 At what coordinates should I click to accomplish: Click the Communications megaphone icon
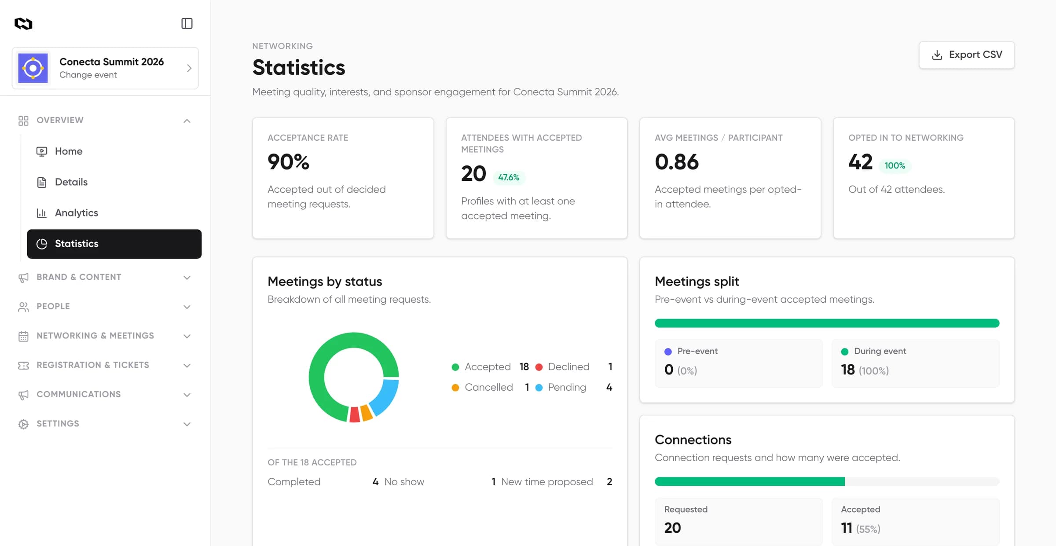[23, 395]
